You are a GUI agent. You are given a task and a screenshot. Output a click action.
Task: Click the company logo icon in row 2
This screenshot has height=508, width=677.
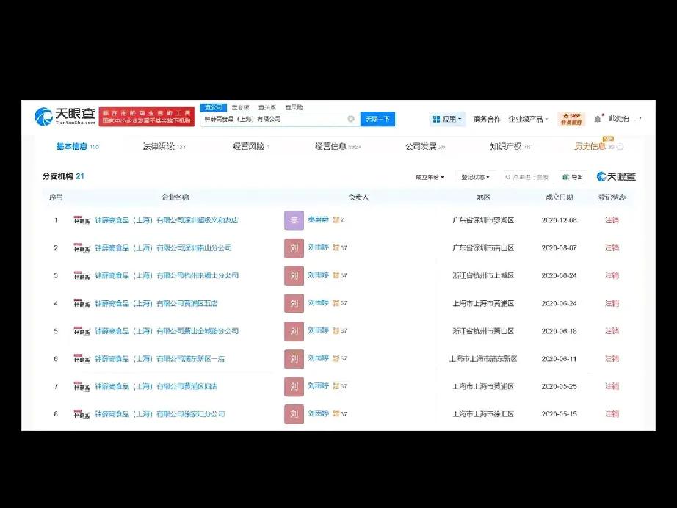[82, 247]
